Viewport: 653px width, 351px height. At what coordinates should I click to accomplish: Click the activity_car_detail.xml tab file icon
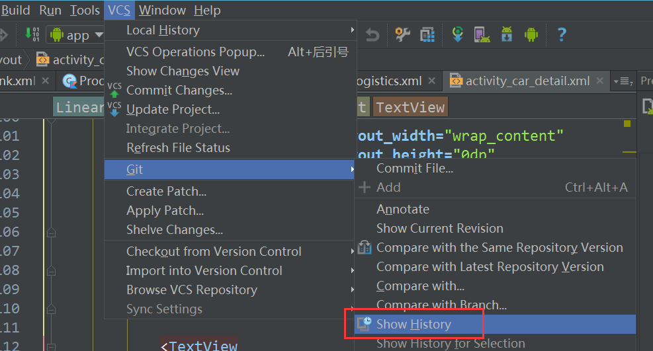[456, 80]
